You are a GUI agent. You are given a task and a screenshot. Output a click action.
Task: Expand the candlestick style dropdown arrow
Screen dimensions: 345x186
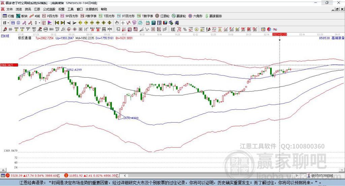click(x=39, y=23)
